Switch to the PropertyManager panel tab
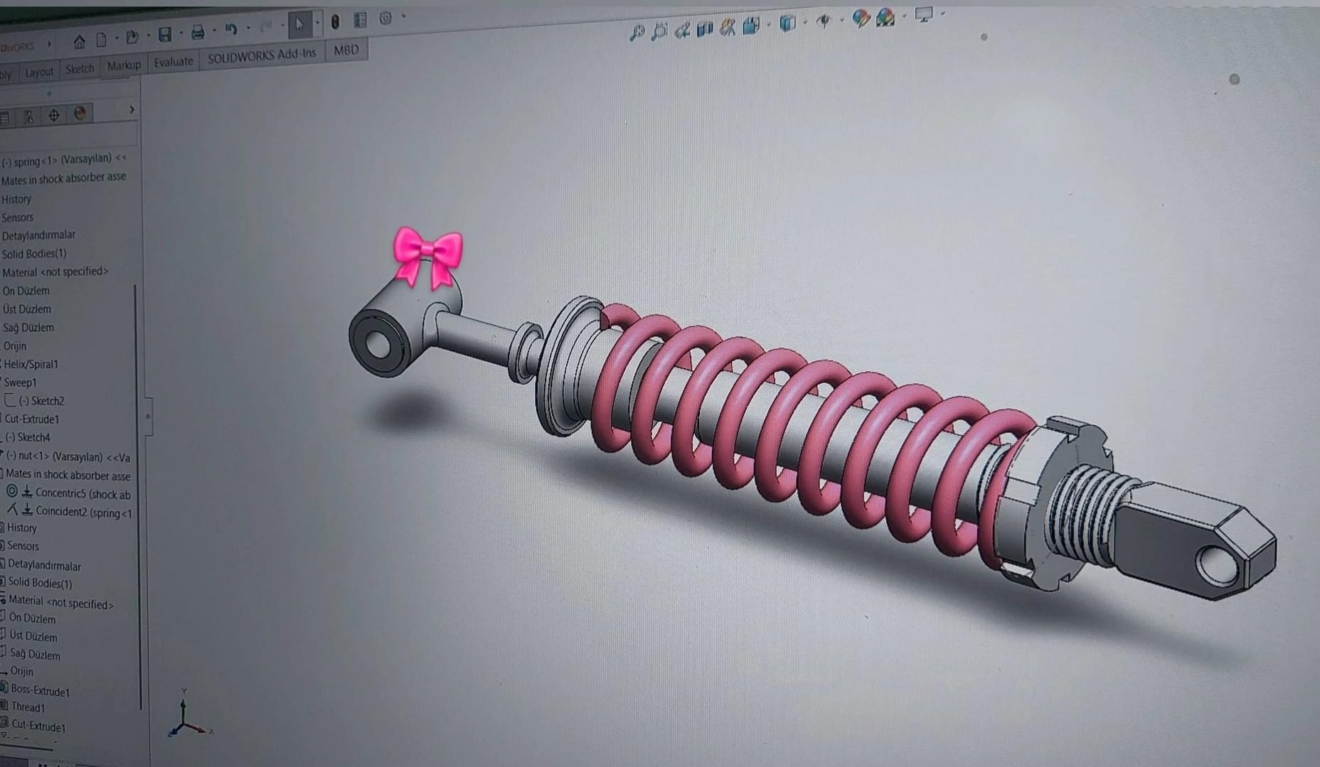 [x=4, y=118]
